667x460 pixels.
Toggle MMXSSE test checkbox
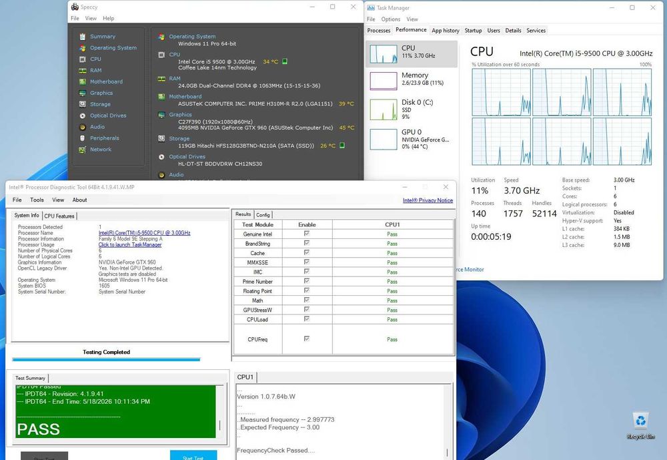click(x=307, y=262)
